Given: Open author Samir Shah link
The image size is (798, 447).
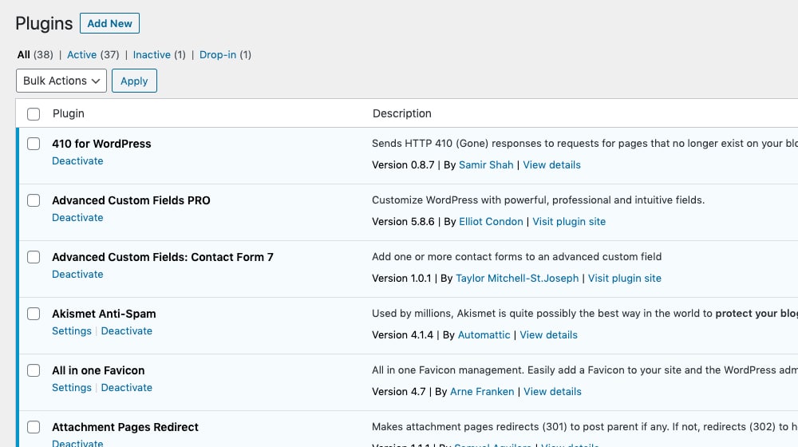Looking at the screenshot, I should point(486,165).
